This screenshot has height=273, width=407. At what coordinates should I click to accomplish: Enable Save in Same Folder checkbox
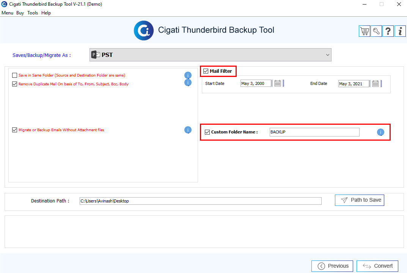(14, 75)
